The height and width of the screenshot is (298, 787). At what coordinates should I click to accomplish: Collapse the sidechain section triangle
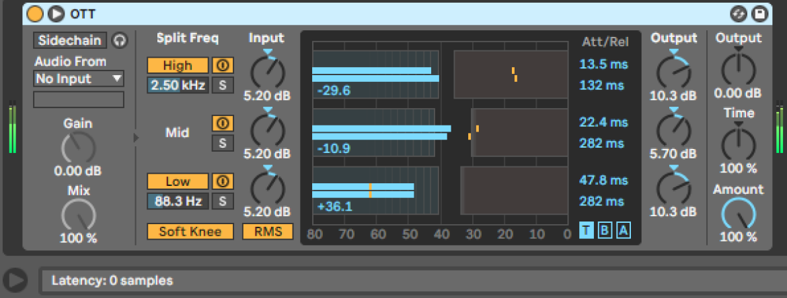(x=135, y=137)
